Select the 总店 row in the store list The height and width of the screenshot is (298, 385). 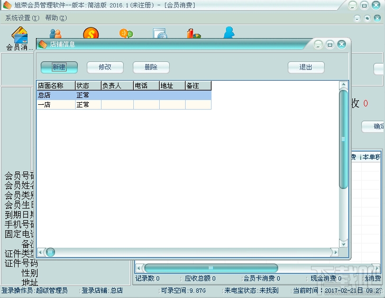click(x=124, y=95)
